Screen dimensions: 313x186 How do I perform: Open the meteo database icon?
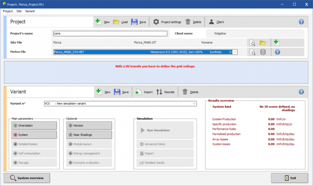coord(263,52)
